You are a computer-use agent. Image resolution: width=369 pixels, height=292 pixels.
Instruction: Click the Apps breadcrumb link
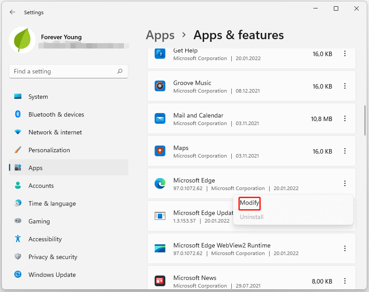[x=160, y=36]
